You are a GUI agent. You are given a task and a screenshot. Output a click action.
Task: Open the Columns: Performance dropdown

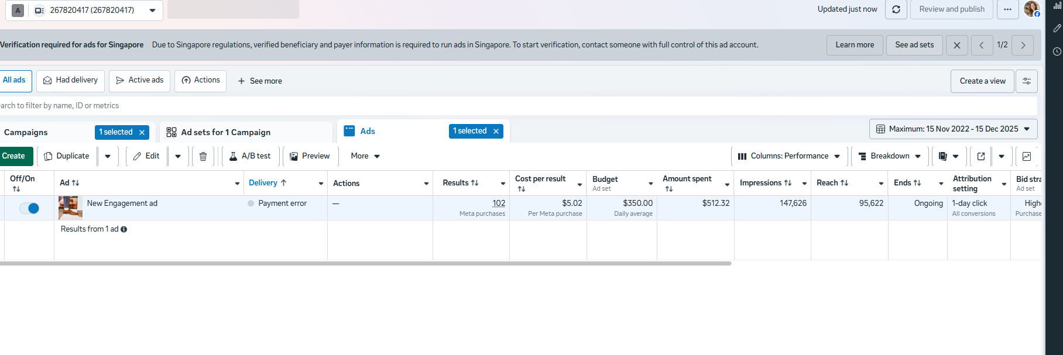pyautogui.click(x=789, y=156)
